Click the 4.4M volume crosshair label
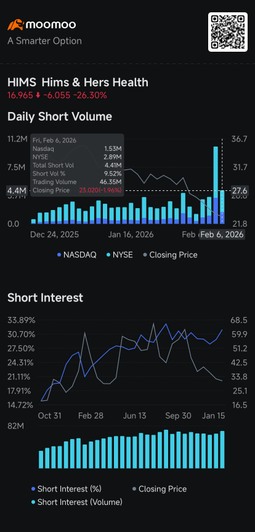 point(17,191)
